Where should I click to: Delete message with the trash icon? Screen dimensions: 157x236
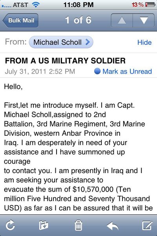[x=78, y=225]
